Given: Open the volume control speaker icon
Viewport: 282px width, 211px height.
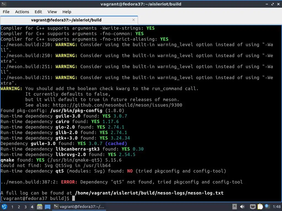Looking at the screenshot, I should [x=242, y=207].
